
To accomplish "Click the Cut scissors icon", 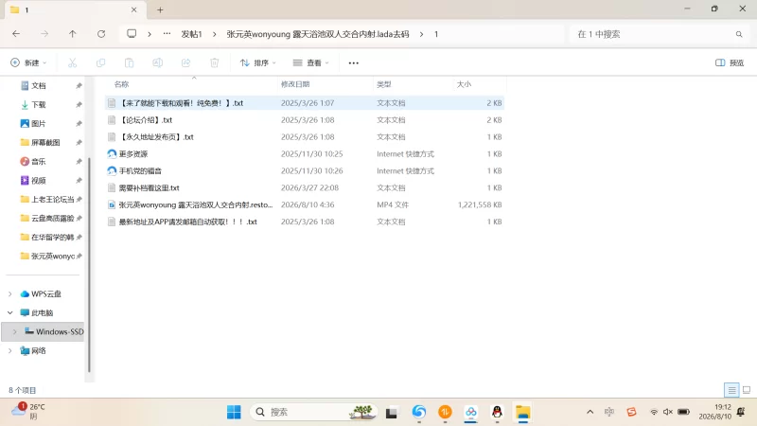I will [73, 62].
